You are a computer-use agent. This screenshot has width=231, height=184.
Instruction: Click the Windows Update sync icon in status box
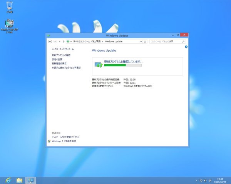pos(99,64)
